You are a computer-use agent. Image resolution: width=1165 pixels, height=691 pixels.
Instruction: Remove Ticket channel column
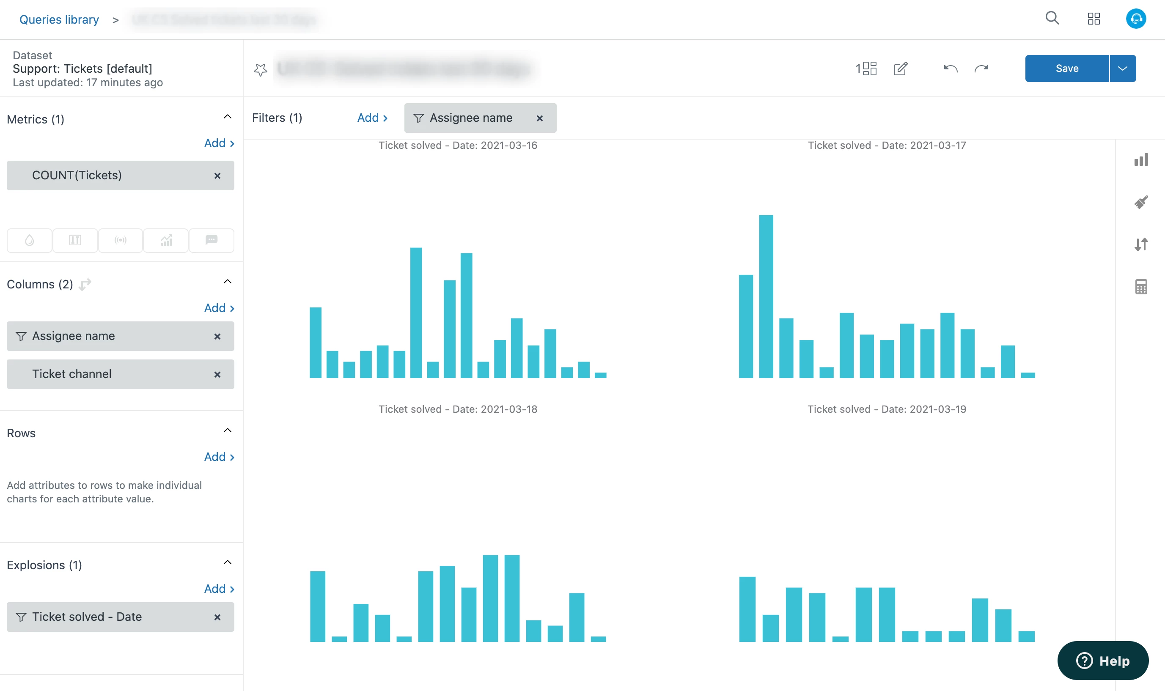pyautogui.click(x=217, y=375)
